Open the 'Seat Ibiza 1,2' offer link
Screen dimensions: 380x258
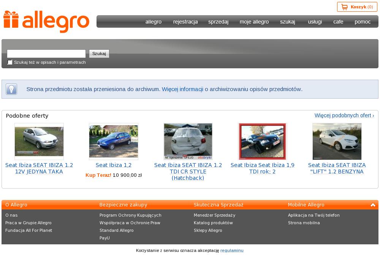(114, 165)
